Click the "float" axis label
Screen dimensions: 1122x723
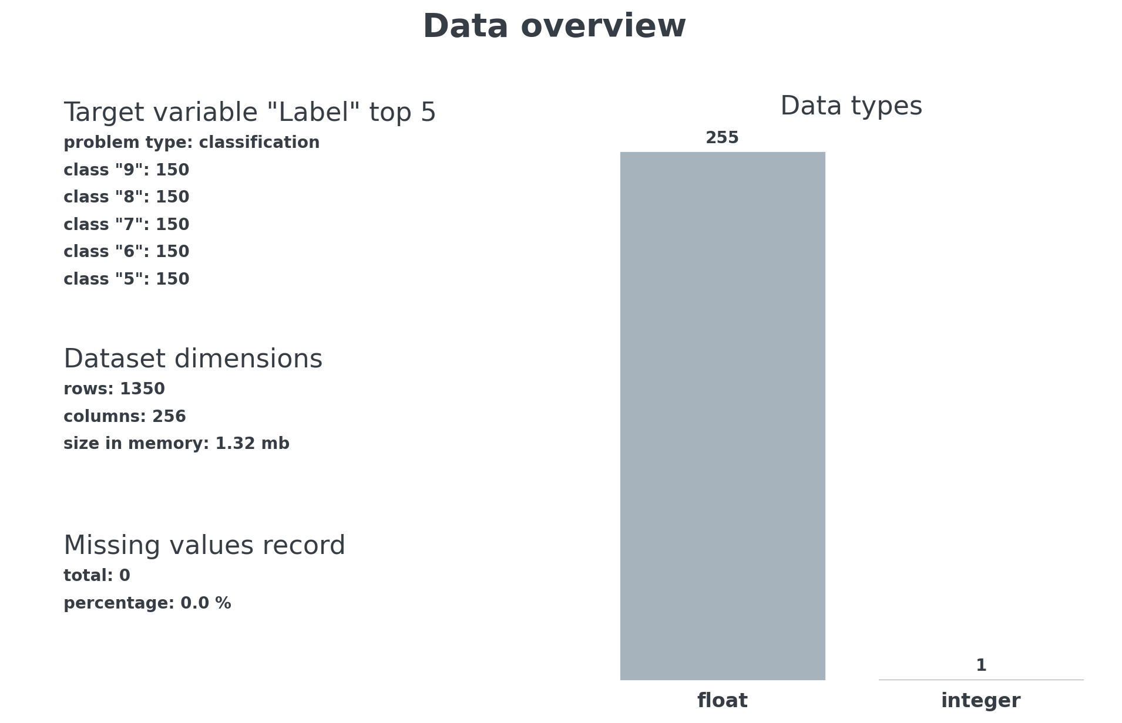click(722, 701)
